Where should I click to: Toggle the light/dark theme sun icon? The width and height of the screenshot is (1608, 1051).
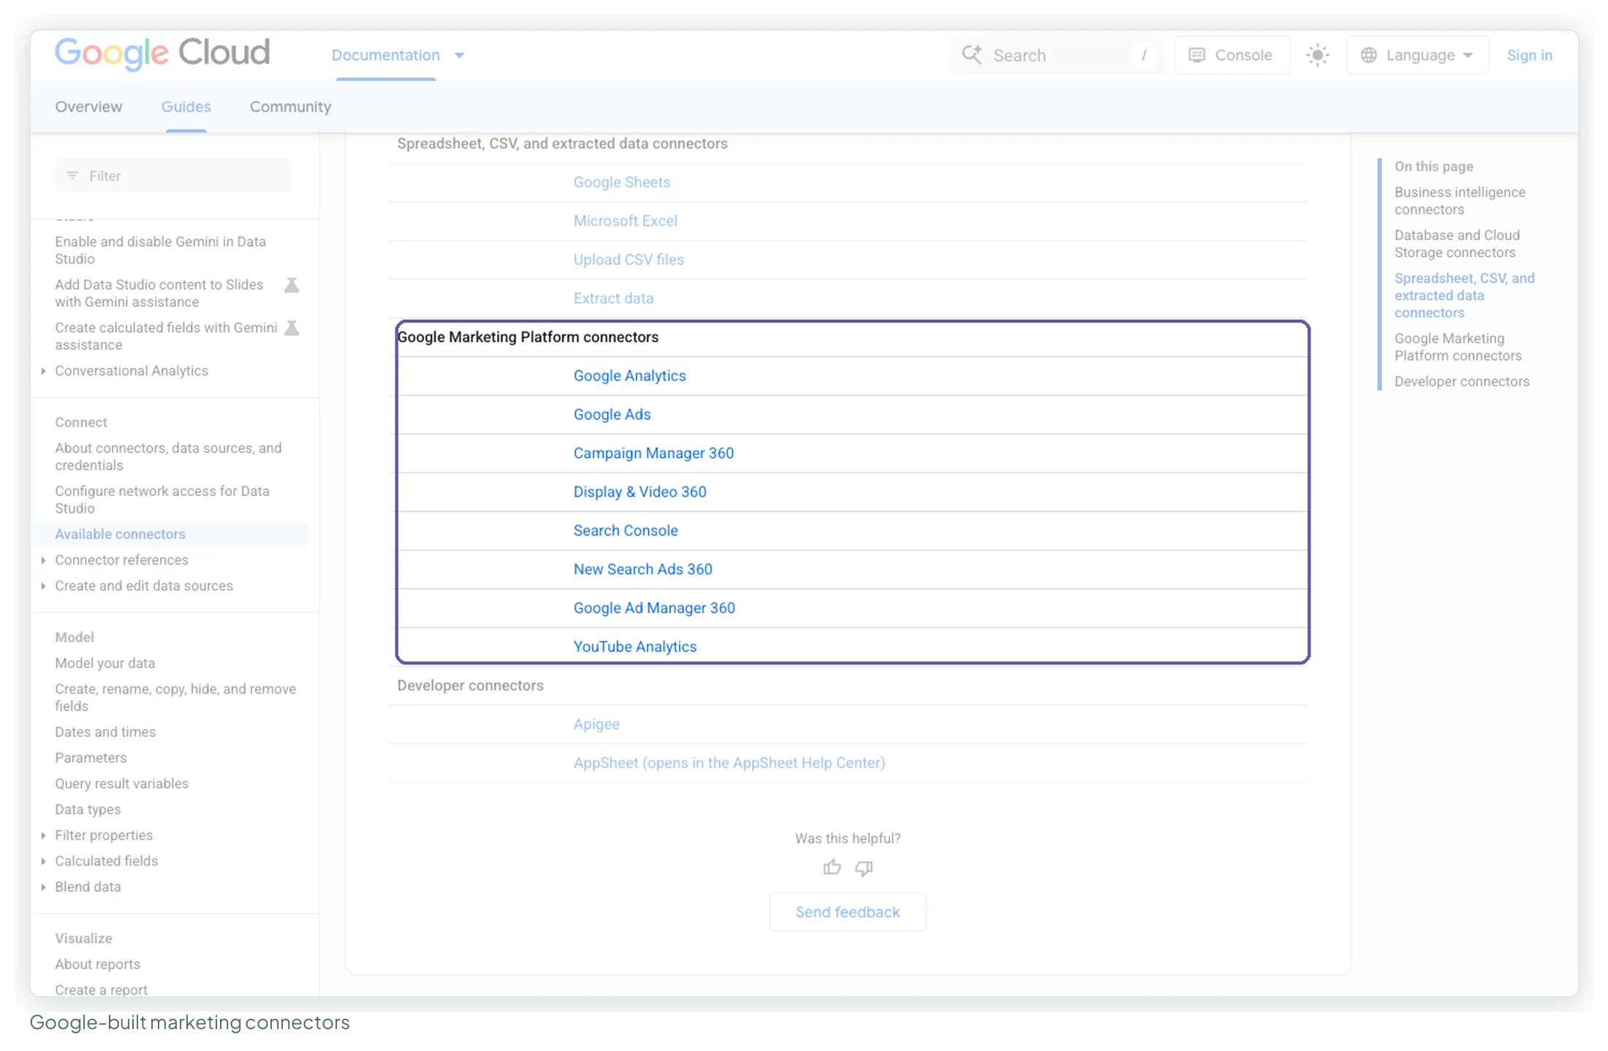1317,56
